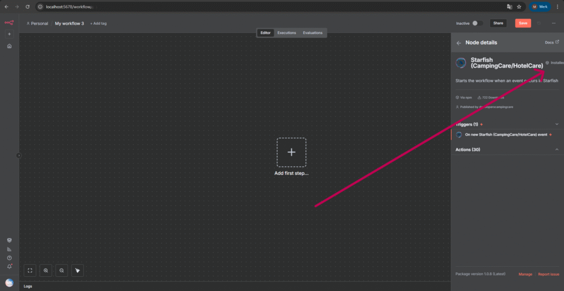
Task: Open workflow history clock icon
Action: pos(539,23)
